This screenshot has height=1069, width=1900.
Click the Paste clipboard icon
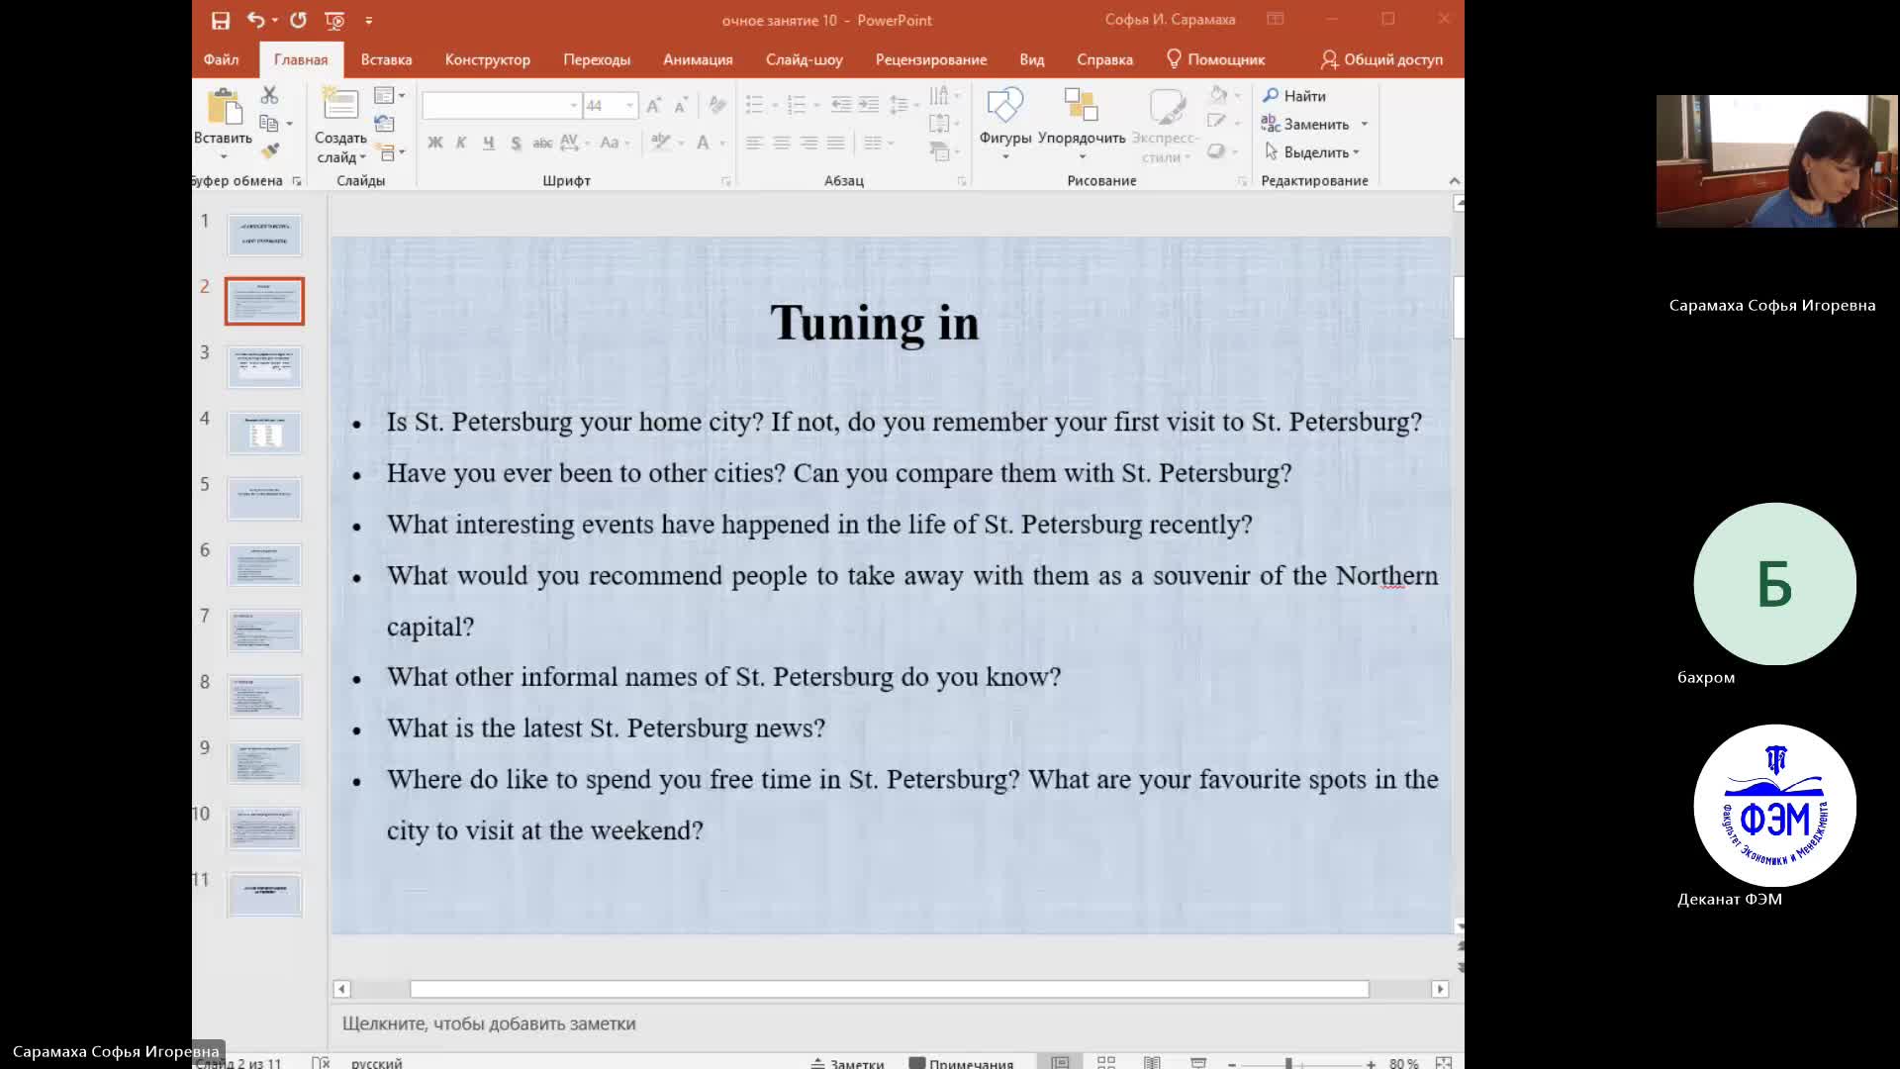tap(224, 106)
